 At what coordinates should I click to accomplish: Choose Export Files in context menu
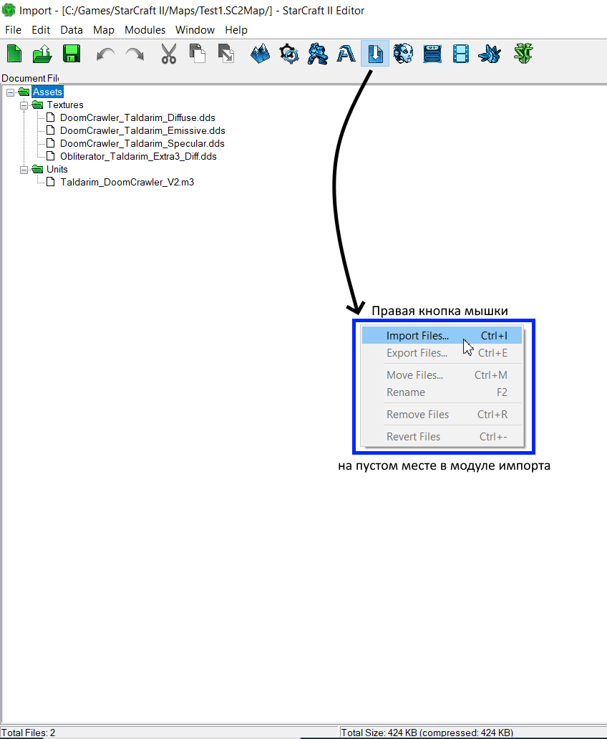click(442, 353)
